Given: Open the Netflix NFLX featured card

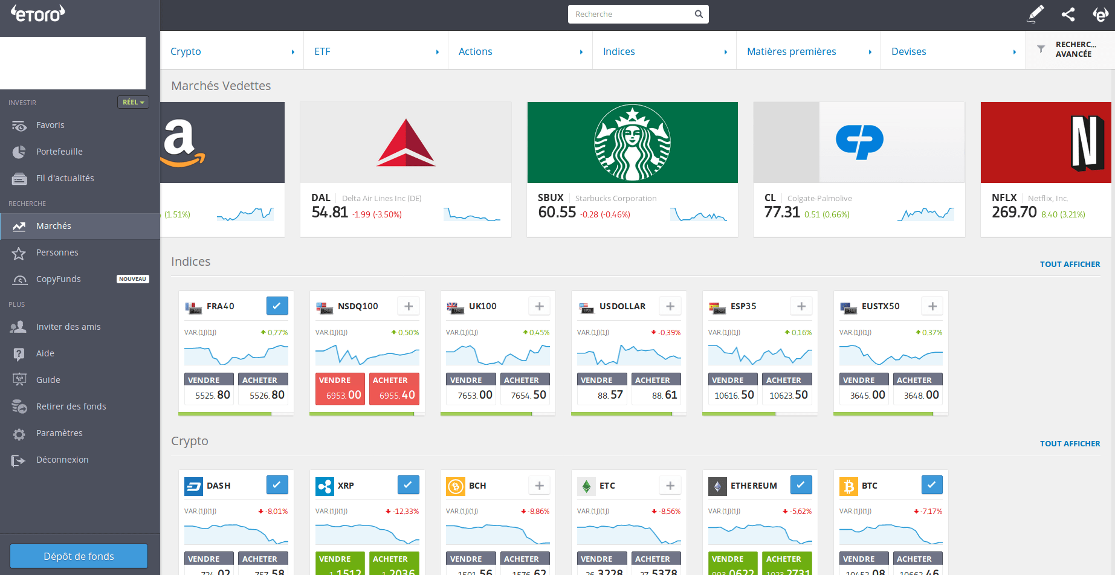Looking at the screenshot, I should tap(1046, 169).
